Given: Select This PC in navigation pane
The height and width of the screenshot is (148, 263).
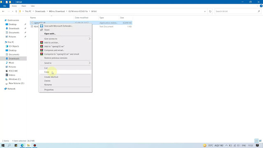Looking at the screenshot, I should [x=11, y=42].
